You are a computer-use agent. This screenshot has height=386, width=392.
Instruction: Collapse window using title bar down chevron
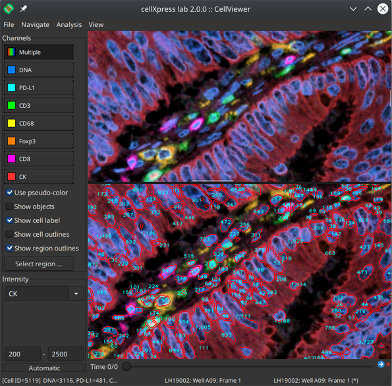click(x=353, y=9)
